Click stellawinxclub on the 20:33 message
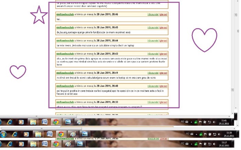 coord(65,102)
